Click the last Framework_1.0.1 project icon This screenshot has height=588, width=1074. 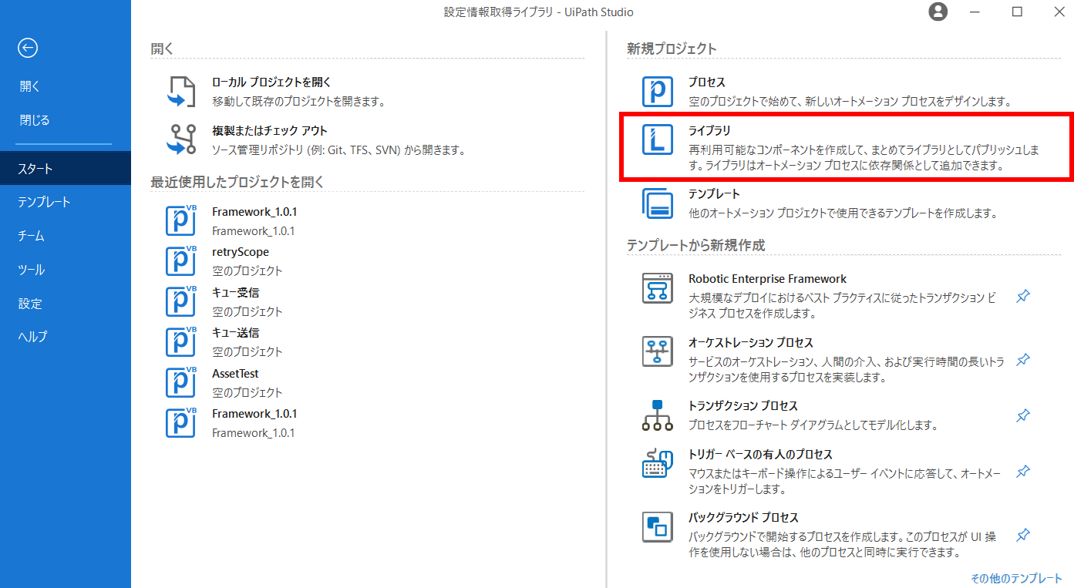tap(182, 422)
